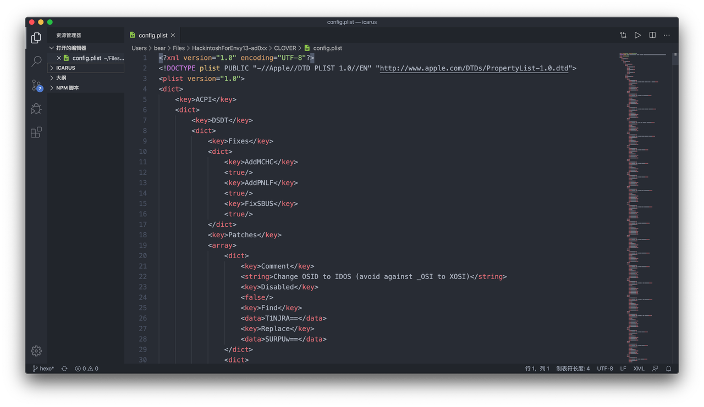Click the feedback icon in status bar

(655, 369)
